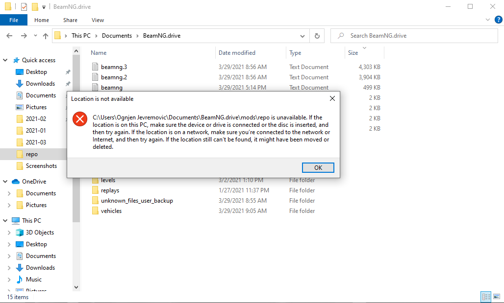Open Downloads under Quick access
The width and height of the screenshot is (504, 303).
(x=40, y=83)
